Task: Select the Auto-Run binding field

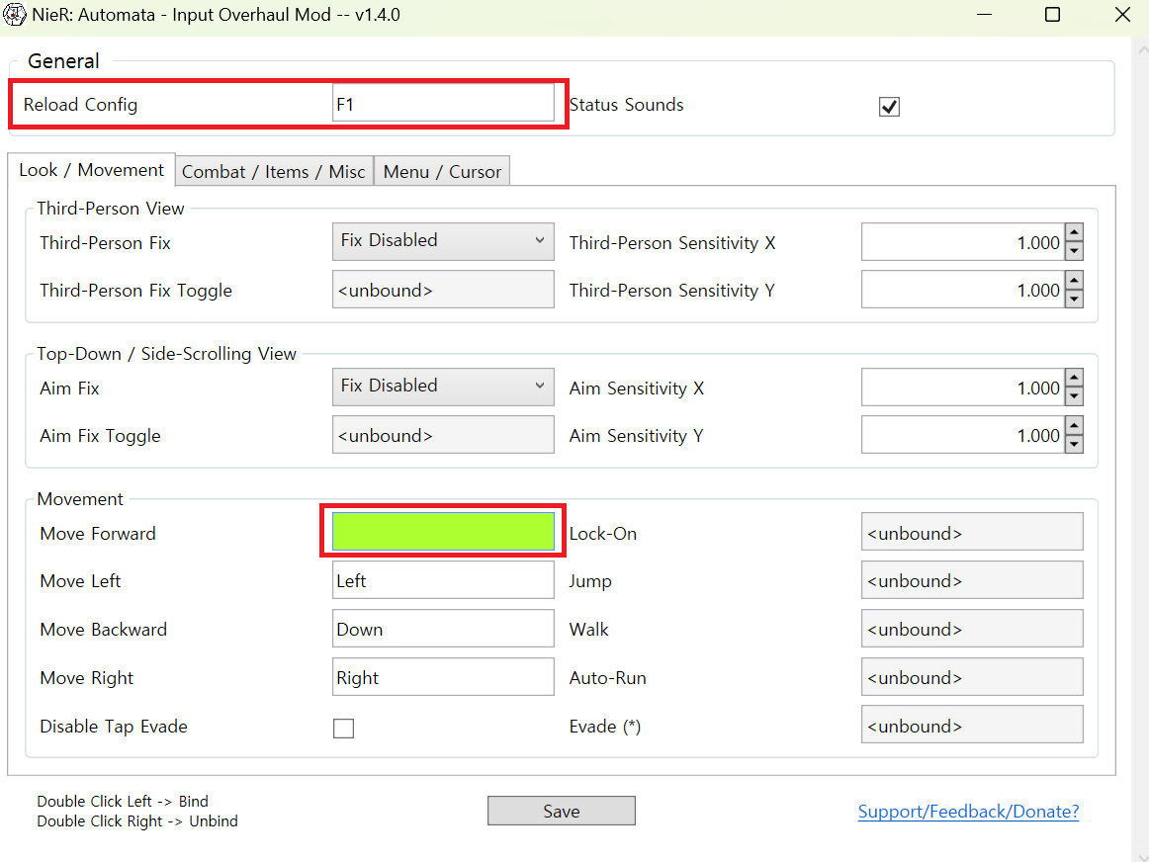Action: coord(972,677)
